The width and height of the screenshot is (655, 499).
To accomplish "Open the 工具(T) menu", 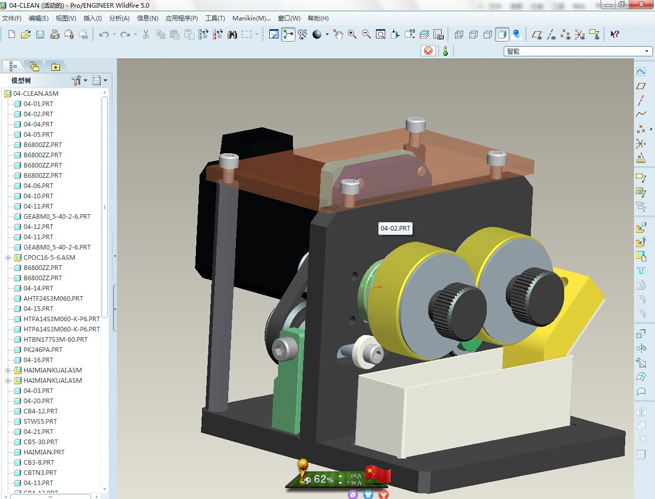I will click(x=214, y=18).
